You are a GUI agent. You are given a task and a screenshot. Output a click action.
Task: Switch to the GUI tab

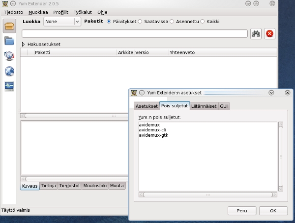click(224, 106)
